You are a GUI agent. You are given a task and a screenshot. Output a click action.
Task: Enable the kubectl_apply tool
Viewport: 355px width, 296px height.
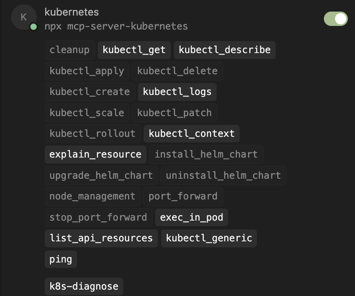tap(87, 71)
